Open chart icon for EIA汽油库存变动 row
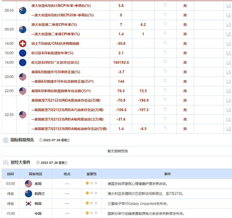Image resolution: width=232 pixels, height=218 pixels. 229,110
